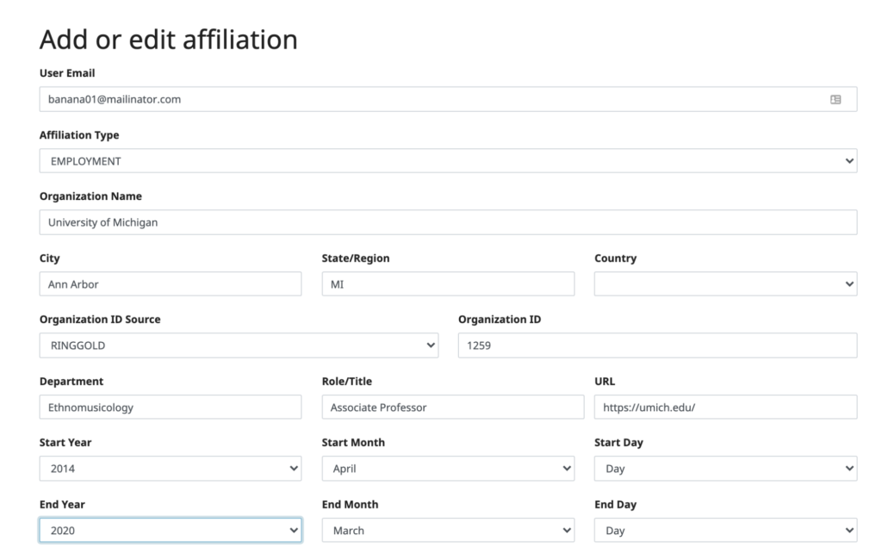Click the Role/Title field
The image size is (882, 560).
(x=452, y=408)
